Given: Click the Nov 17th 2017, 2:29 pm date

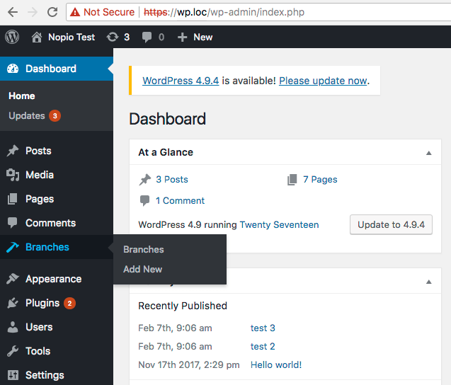Looking at the screenshot, I should (189, 364).
